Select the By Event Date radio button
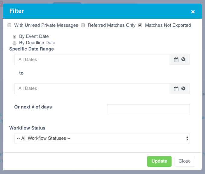Viewport: 205px width, 174px height. click(x=14, y=37)
